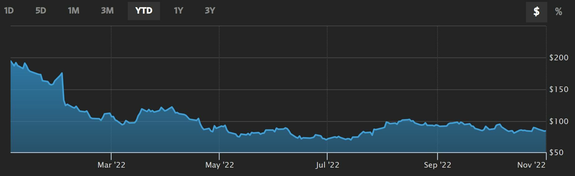Click the Jul '22 date label
The width and height of the screenshot is (575, 176).
(x=327, y=165)
